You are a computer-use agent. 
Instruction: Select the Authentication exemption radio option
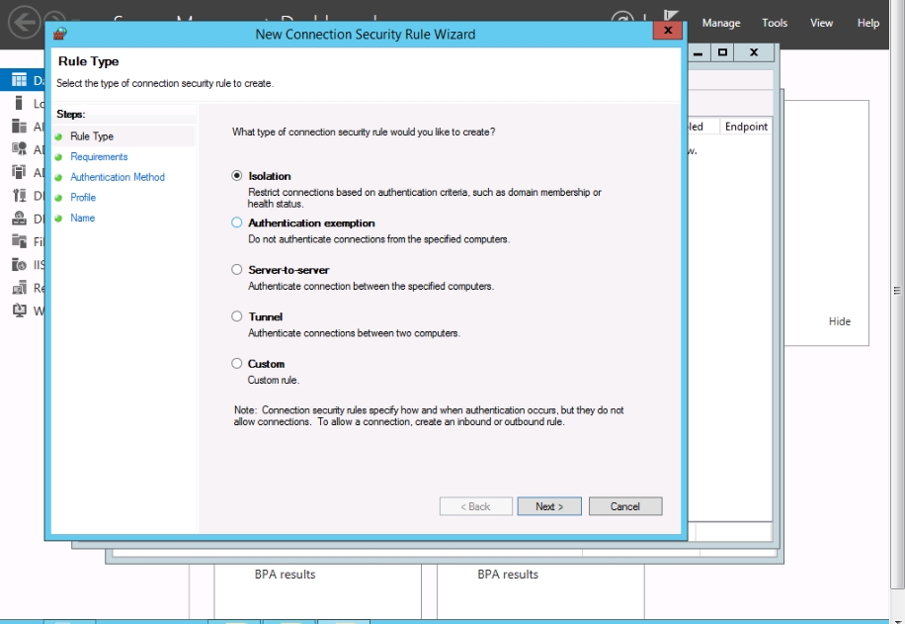tap(236, 223)
